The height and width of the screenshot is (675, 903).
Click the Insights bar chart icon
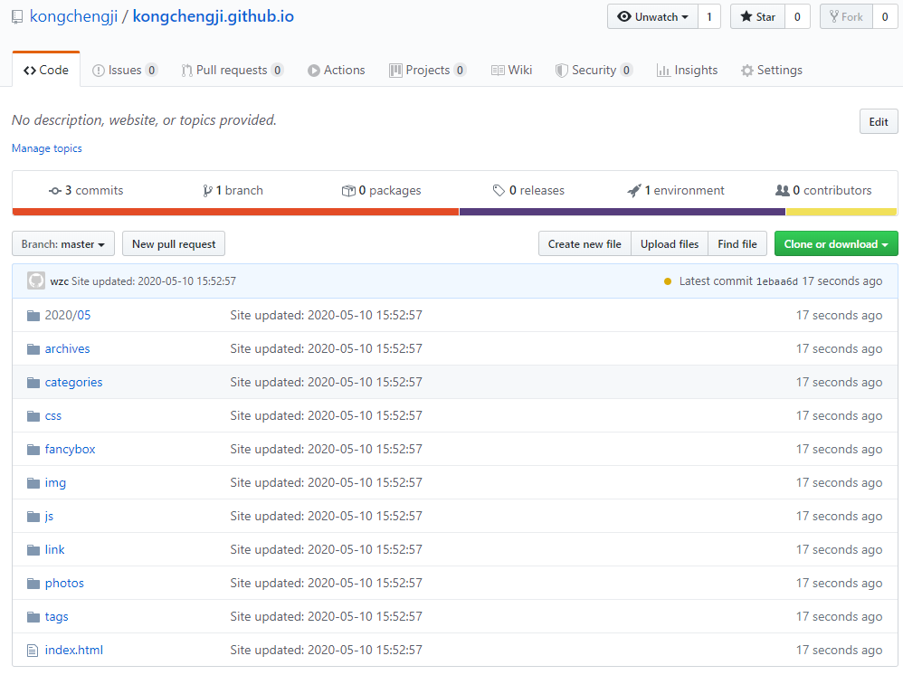(663, 71)
